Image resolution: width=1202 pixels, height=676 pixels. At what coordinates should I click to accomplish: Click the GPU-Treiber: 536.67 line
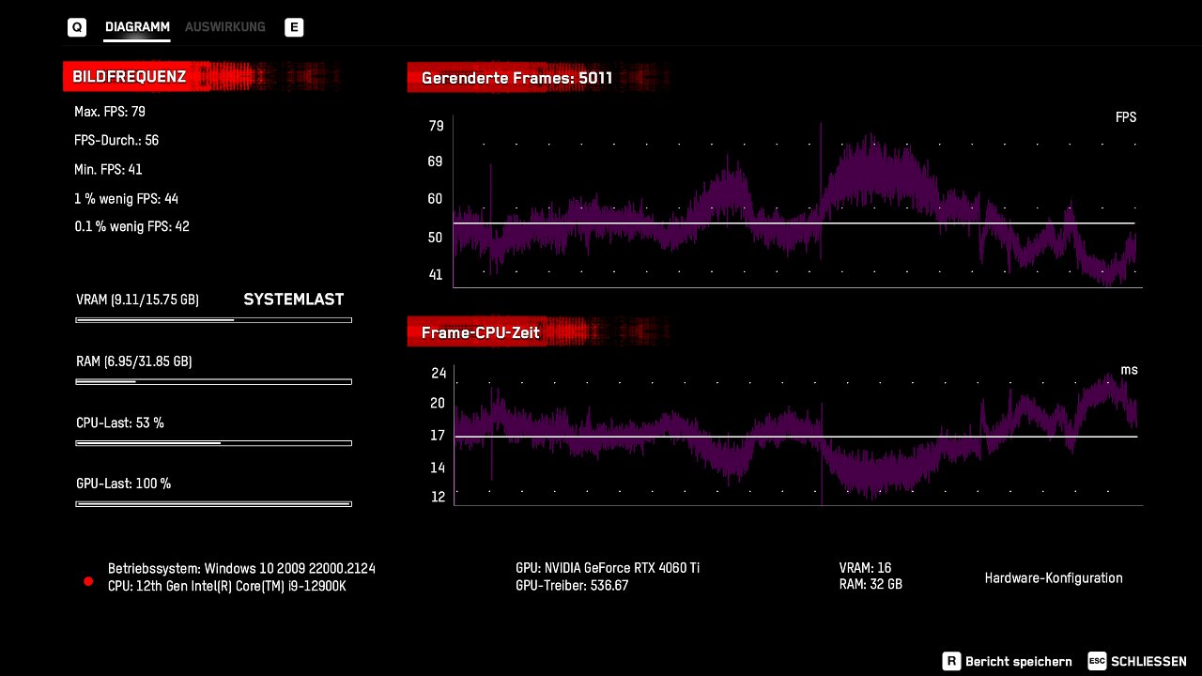coord(572,587)
